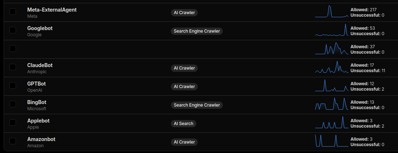Toggle the ClaudeBot row checkbox
Viewport: 398px width, 153px height.
point(13,67)
